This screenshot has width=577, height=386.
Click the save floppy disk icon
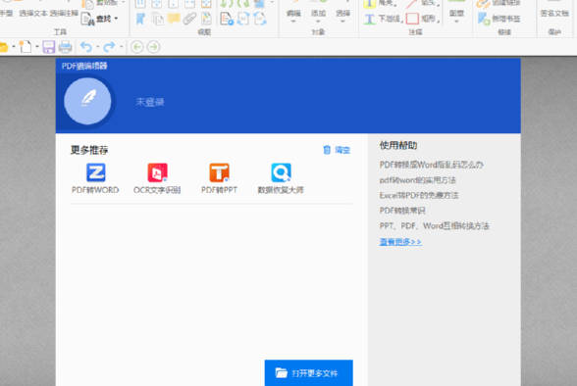point(49,47)
